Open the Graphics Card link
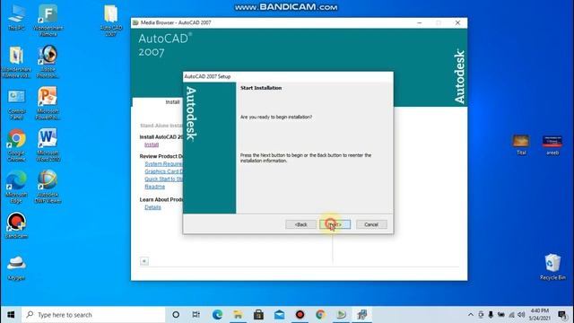The image size is (574, 323). coord(163,171)
